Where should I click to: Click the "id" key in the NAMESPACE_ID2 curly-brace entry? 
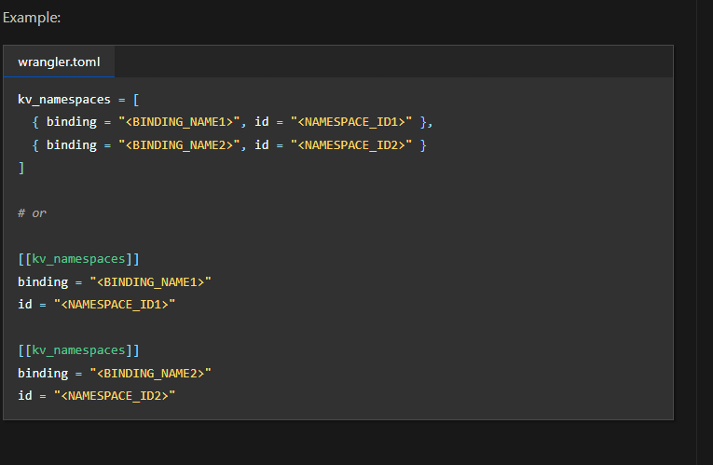(x=262, y=144)
